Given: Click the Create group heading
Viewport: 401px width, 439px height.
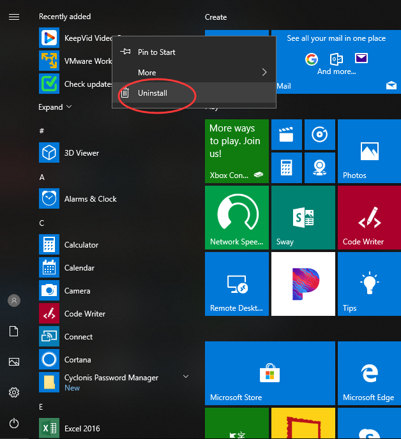Looking at the screenshot, I should coord(216,17).
